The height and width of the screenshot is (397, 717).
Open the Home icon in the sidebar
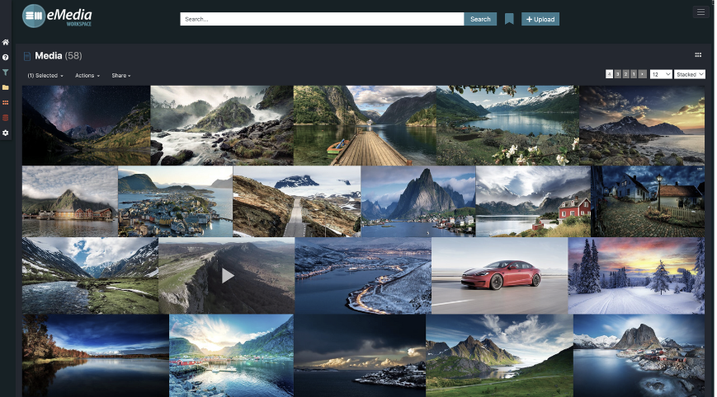[x=6, y=43]
